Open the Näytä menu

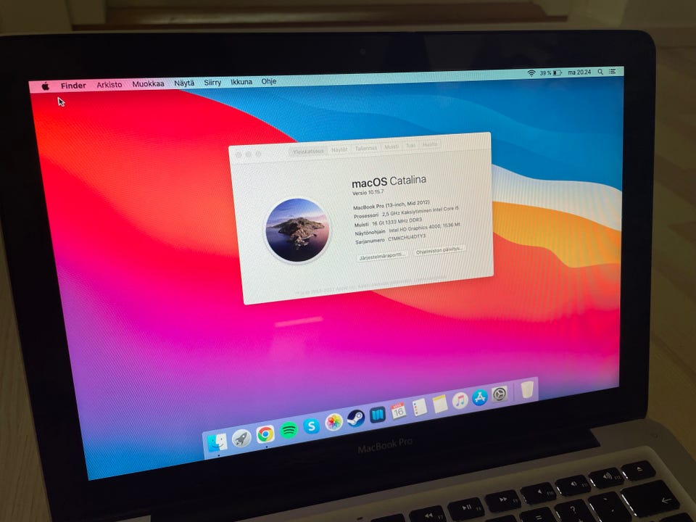[183, 83]
